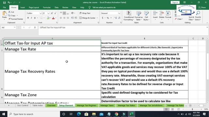Image resolution: width=209 pixels, height=117 pixels.
Task: Undo the last action
Action: (9, 2)
